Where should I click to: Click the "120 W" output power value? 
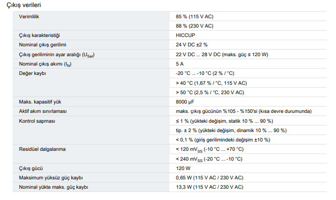pyautogui.click(x=183, y=169)
